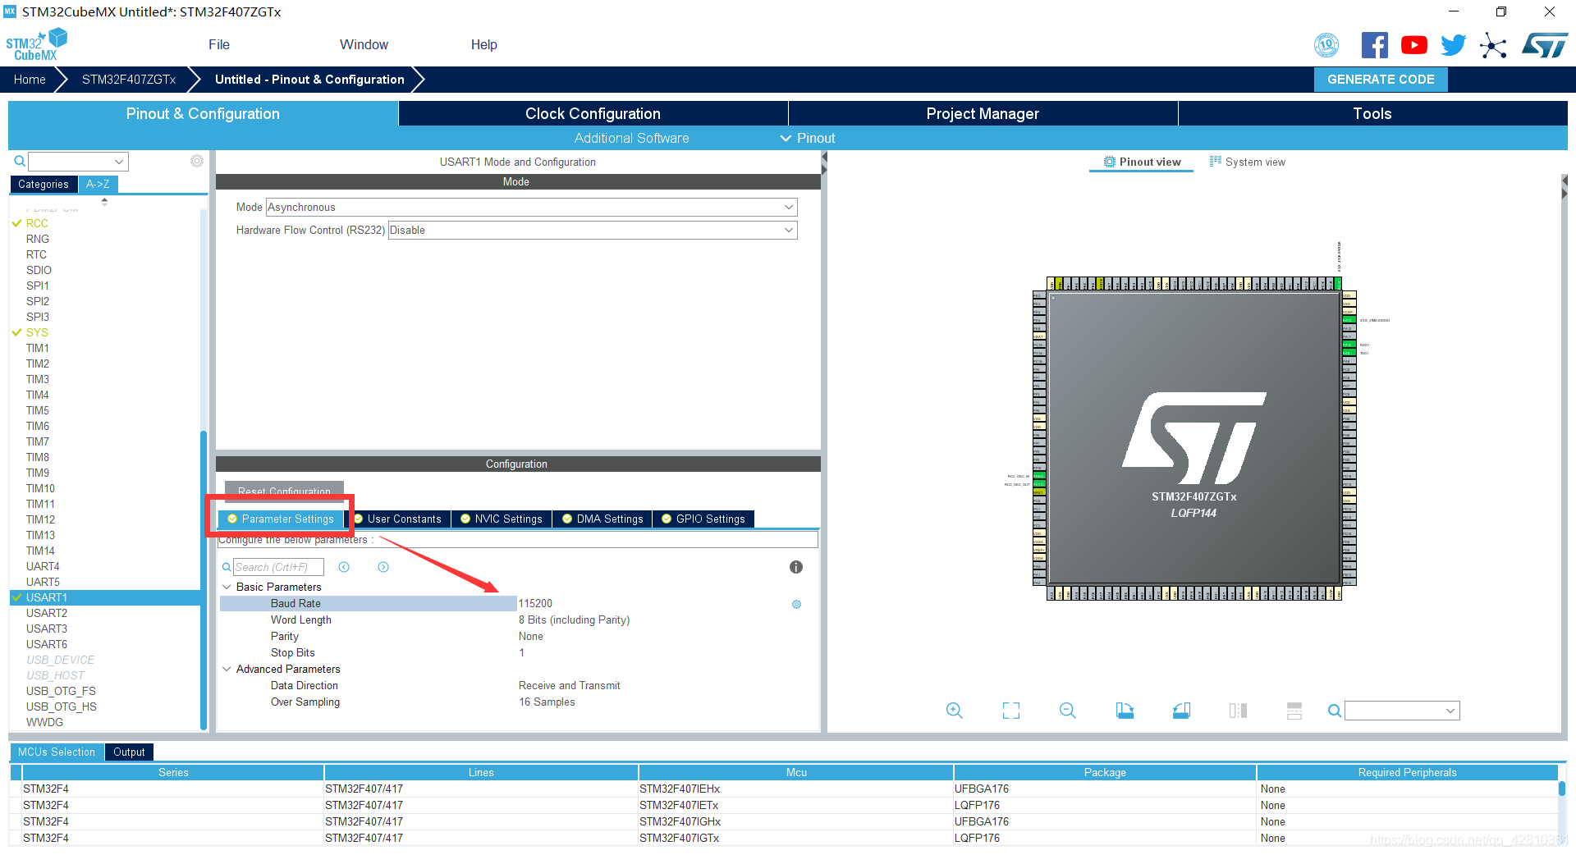The image size is (1576, 855).
Task: Select the Categories tab
Action: coord(44,184)
